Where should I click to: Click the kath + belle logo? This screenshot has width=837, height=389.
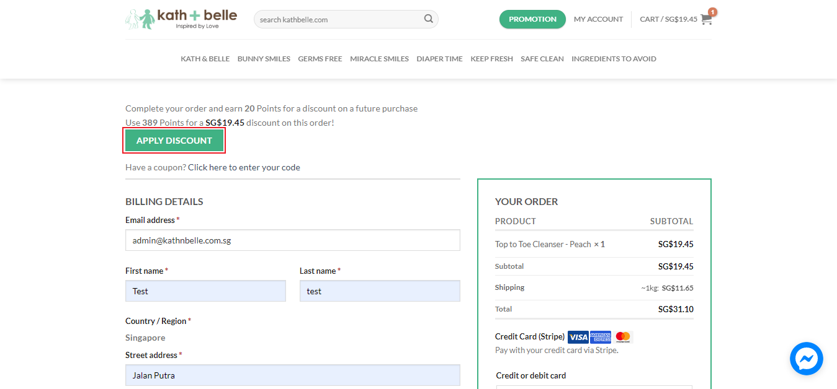pos(181,19)
